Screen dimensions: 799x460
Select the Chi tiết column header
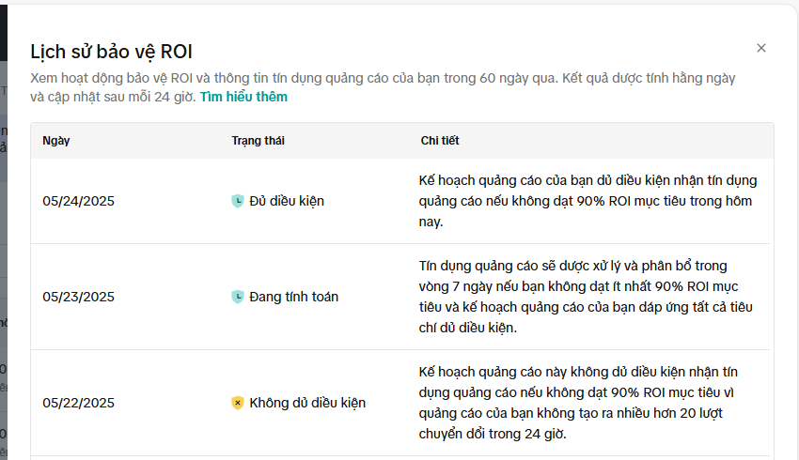pos(439,141)
